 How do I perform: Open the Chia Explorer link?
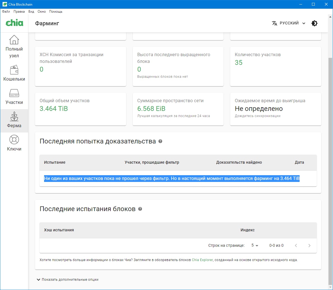[x=202, y=260]
